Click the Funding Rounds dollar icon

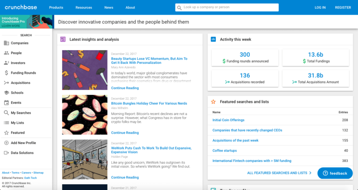[6, 73]
